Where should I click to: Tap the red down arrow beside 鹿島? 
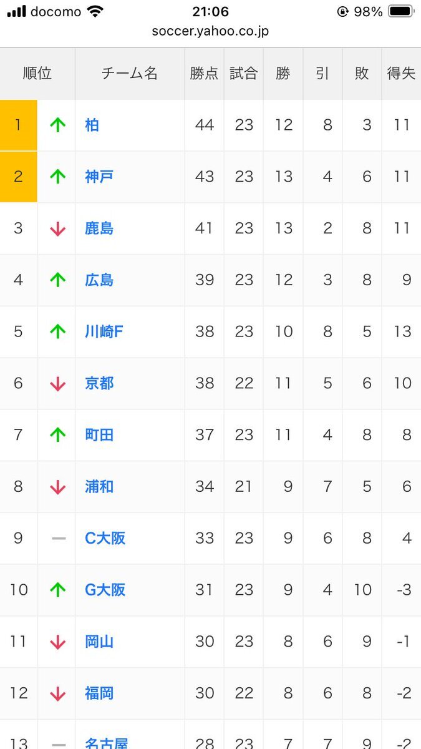[x=57, y=228]
